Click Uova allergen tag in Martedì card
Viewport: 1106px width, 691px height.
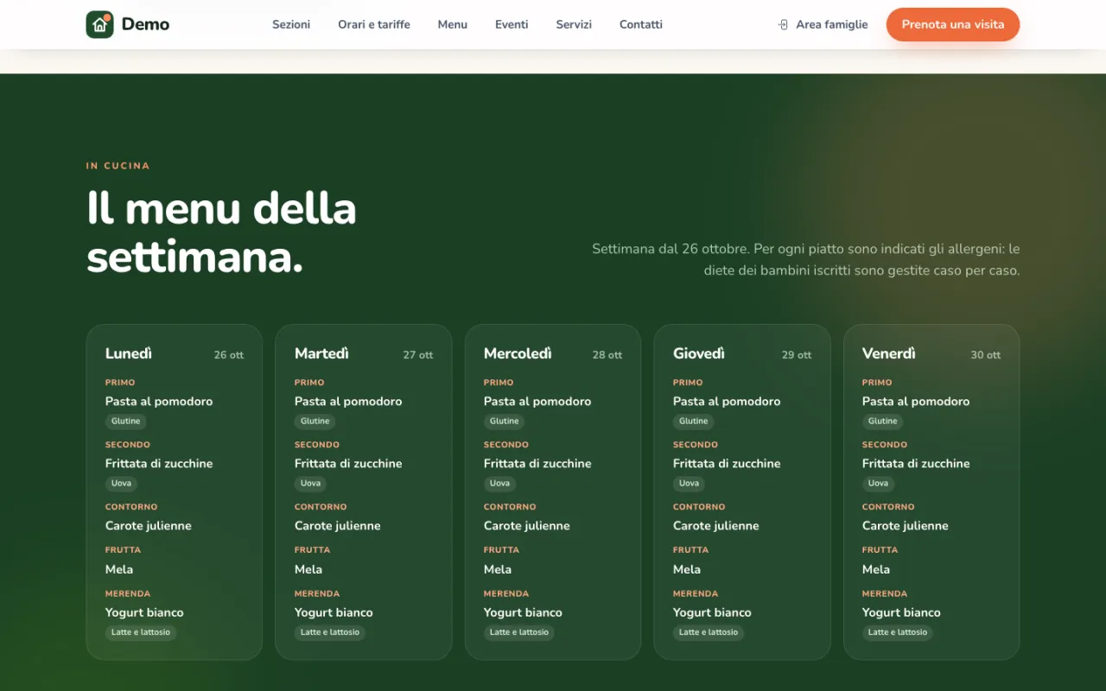311,484
